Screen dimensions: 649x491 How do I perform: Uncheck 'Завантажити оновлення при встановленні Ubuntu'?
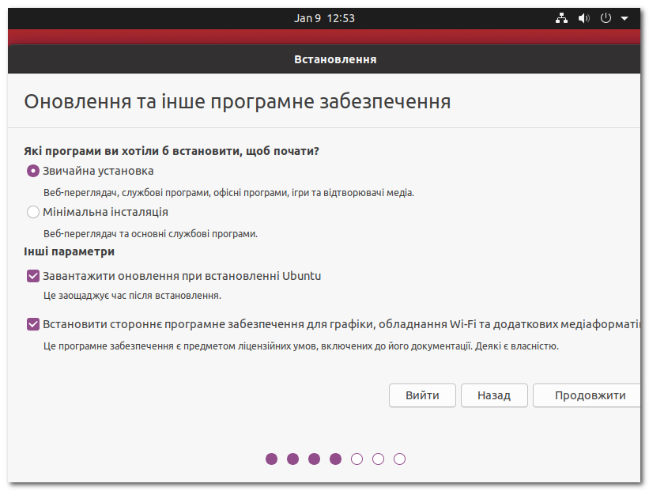pos(32,275)
